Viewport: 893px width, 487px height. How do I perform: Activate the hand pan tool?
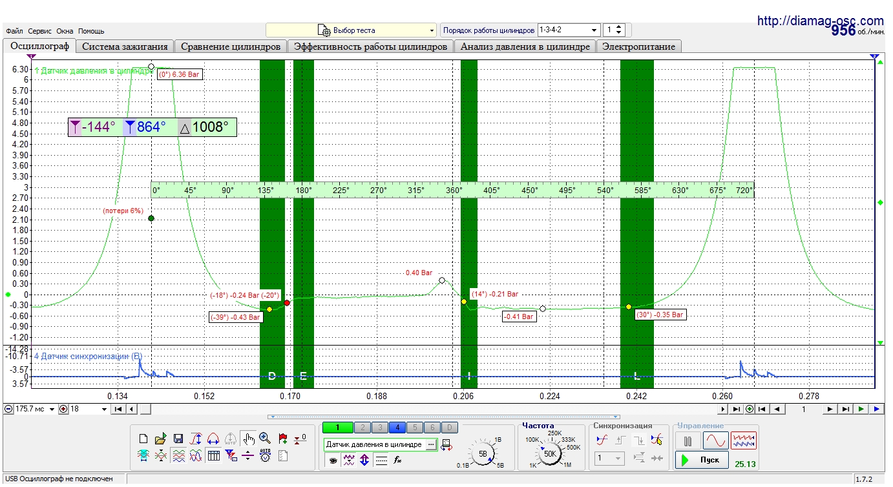(x=249, y=440)
